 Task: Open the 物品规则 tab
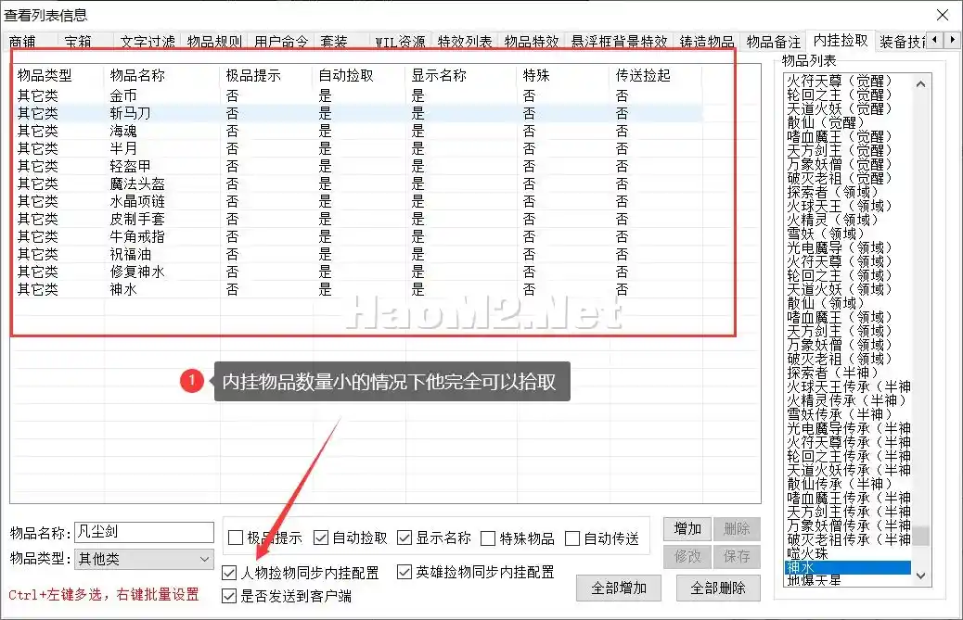tap(214, 41)
